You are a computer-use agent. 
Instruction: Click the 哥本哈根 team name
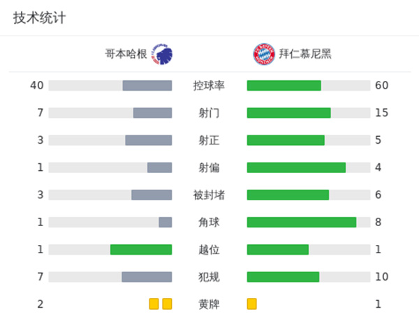[126, 54]
